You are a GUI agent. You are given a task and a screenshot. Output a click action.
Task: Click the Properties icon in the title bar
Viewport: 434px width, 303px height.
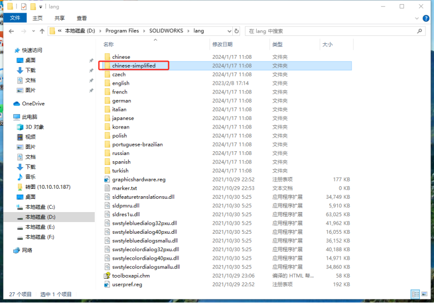(x=23, y=6)
